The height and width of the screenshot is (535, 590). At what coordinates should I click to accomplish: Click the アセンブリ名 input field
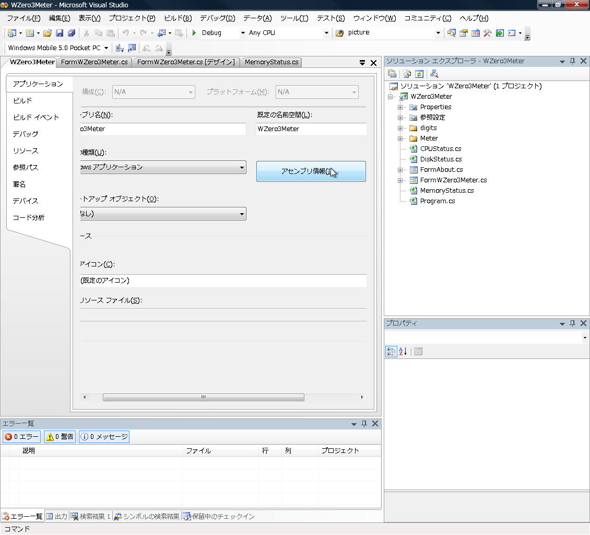pos(163,129)
